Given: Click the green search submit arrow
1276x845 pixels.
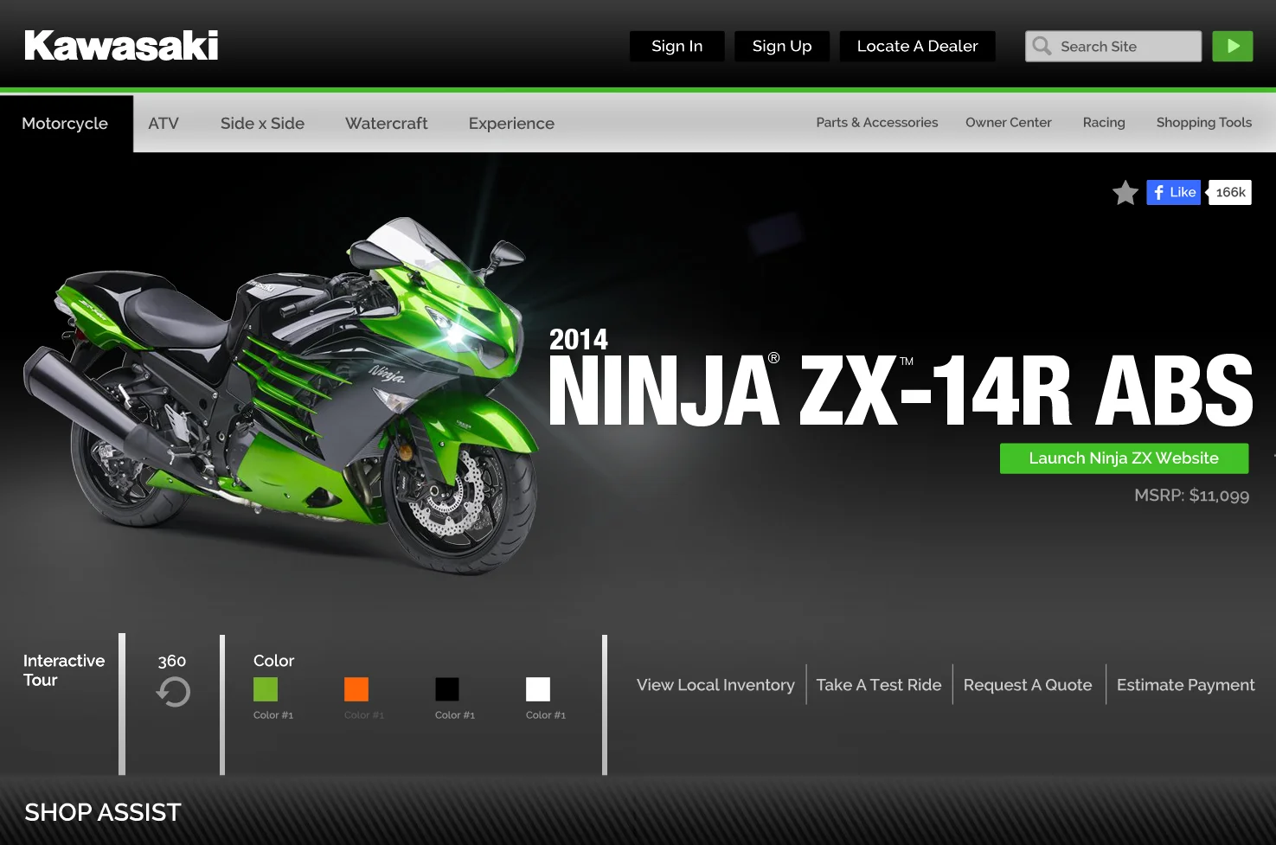Looking at the screenshot, I should (1233, 46).
